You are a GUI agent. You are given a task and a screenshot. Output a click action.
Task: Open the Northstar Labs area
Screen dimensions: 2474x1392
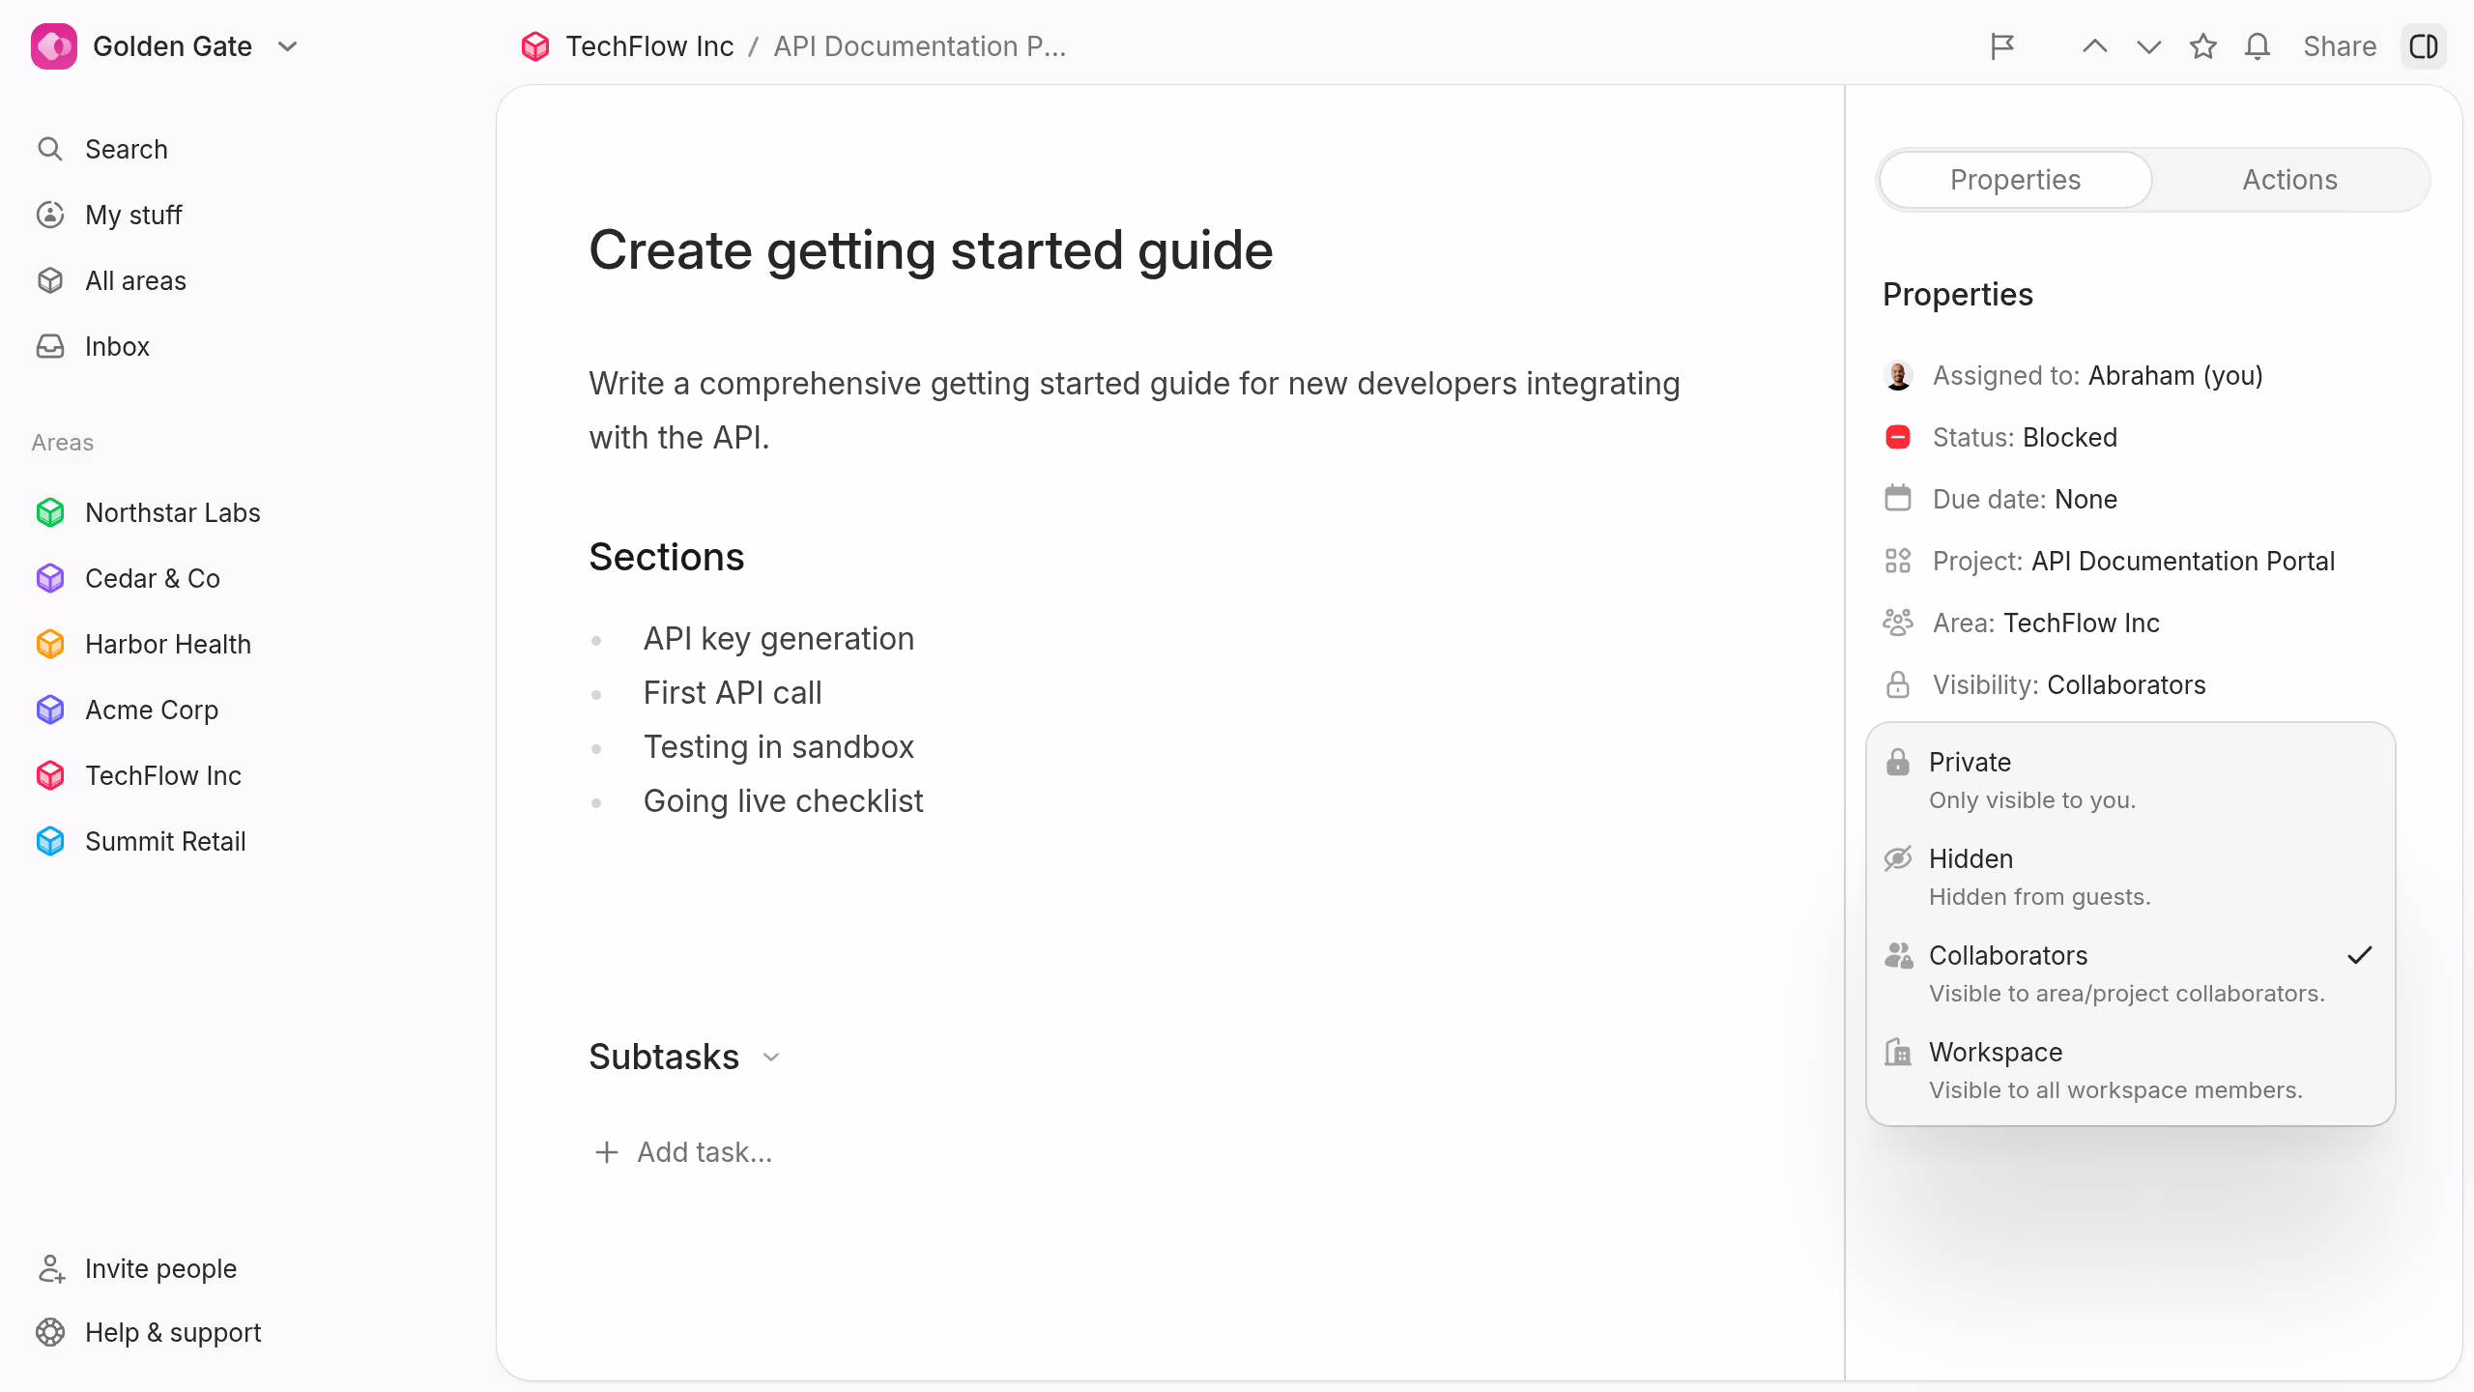[x=149, y=512]
